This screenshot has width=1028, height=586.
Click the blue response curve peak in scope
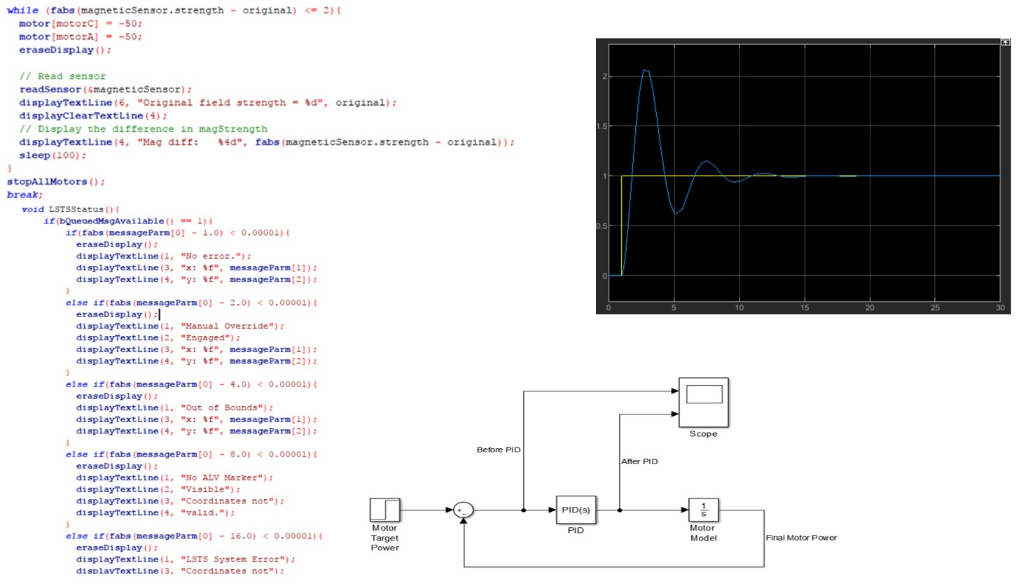point(645,71)
